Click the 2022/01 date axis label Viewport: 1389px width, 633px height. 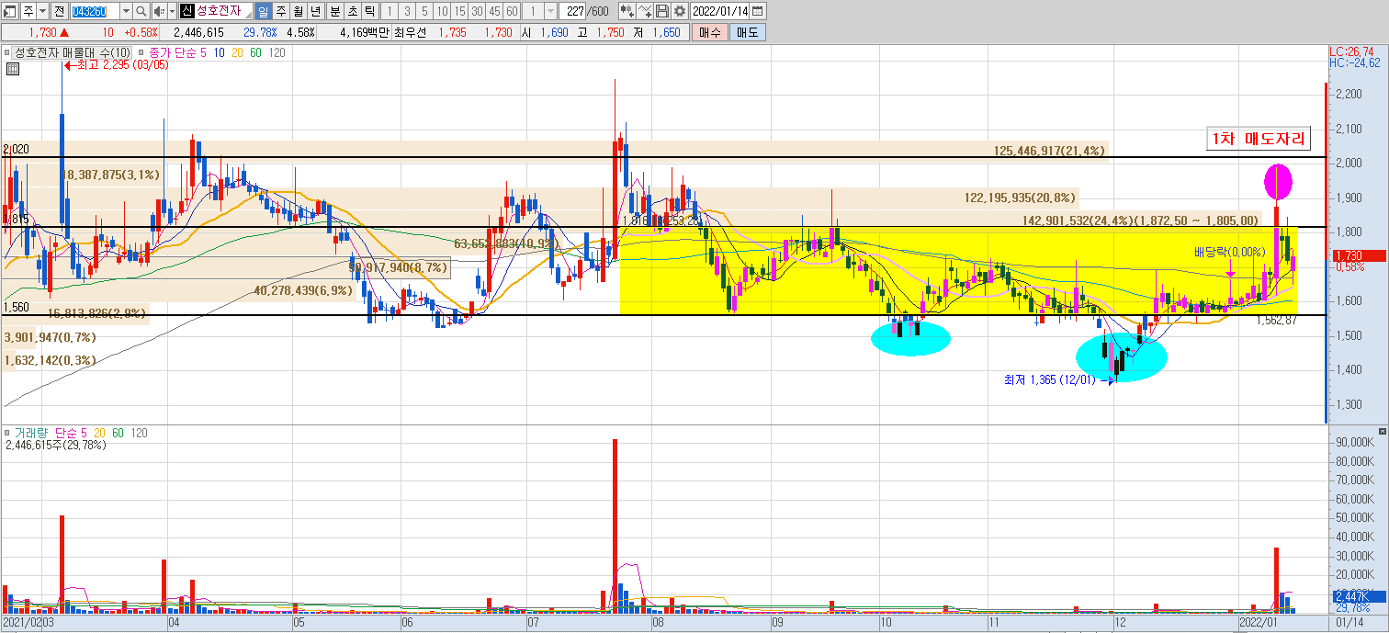(x=1258, y=622)
